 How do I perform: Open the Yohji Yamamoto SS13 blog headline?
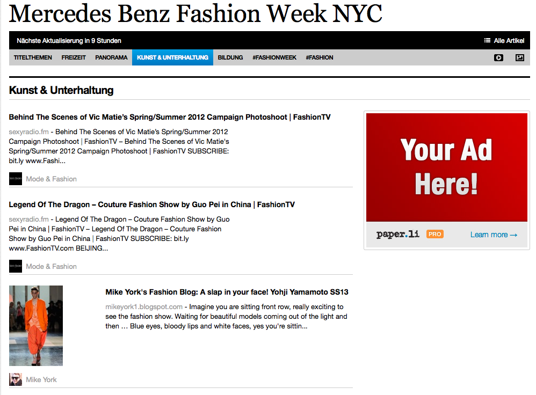(x=227, y=292)
